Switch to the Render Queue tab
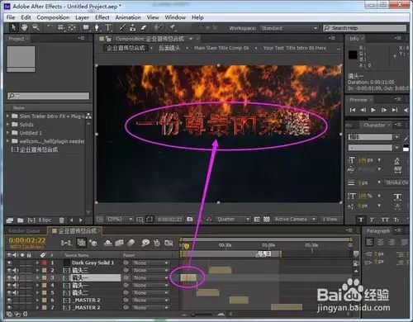The width and height of the screenshot is (413, 322). (24, 231)
